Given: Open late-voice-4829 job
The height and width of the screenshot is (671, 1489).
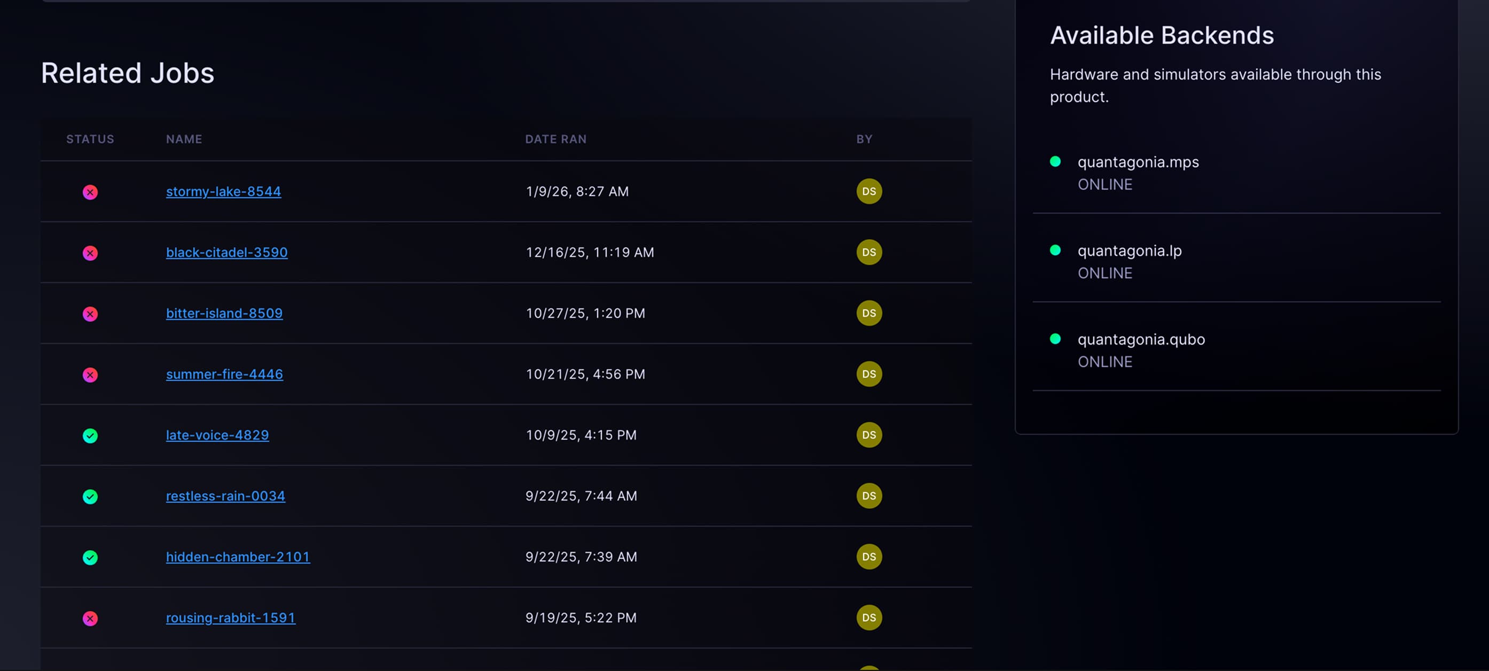Looking at the screenshot, I should coord(217,435).
